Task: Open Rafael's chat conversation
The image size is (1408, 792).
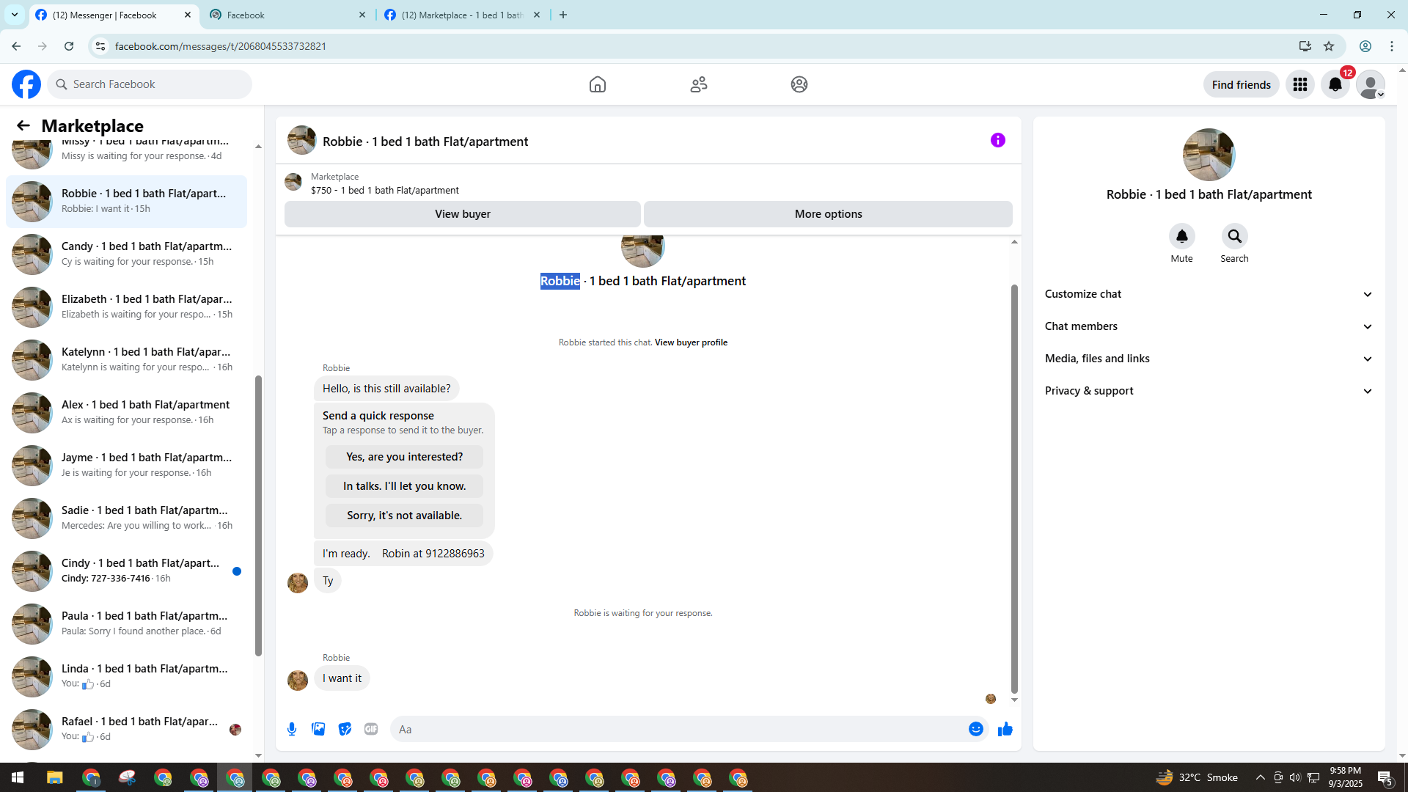Action: tap(126, 729)
